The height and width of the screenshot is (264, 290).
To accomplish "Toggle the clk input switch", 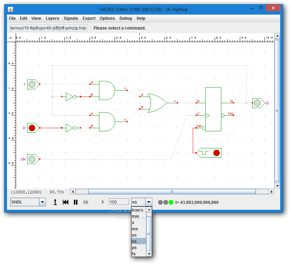I will click(x=32, y=159).
